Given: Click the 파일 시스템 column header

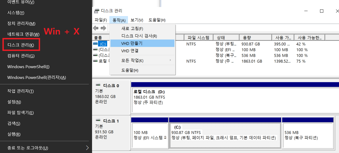Looking at the screenshot, I should tap(198, 38).
